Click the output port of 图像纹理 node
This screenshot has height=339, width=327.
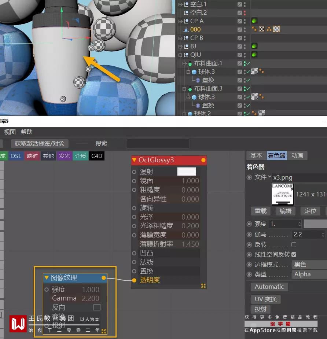tap(104, 277)
